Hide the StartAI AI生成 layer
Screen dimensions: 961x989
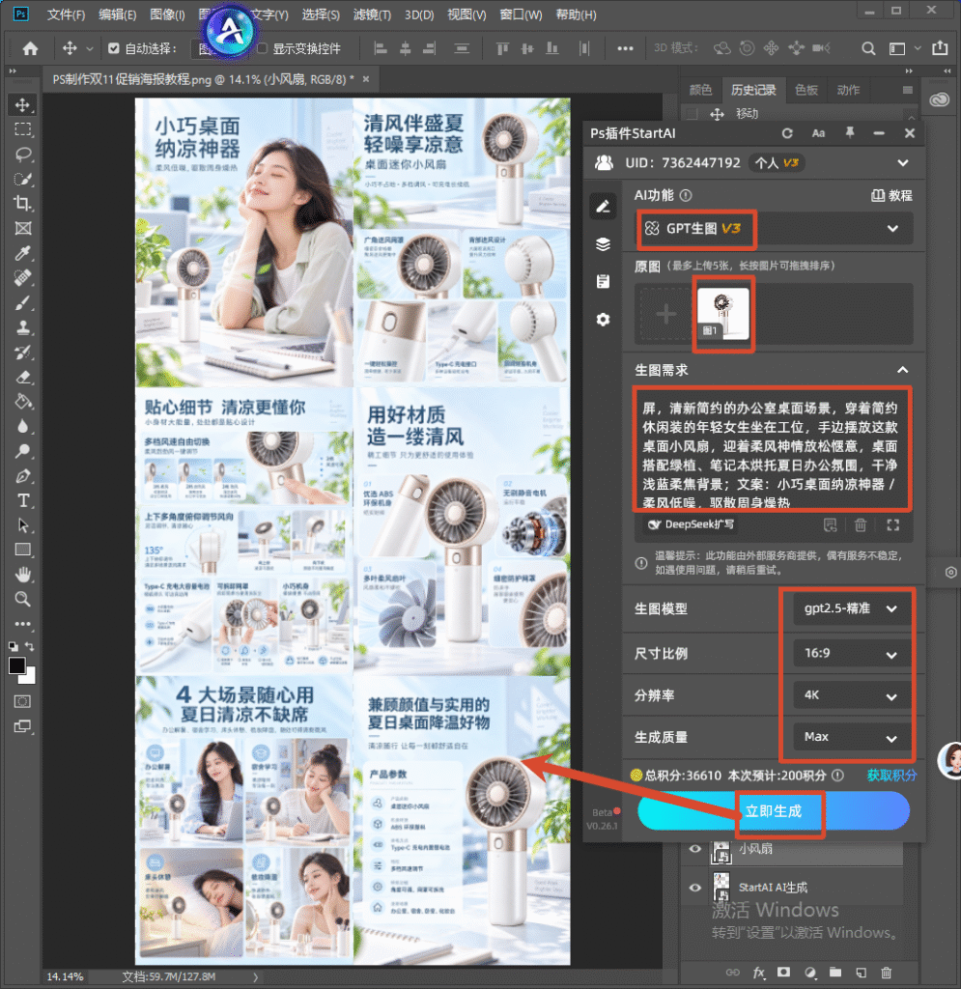click(694, 888)
